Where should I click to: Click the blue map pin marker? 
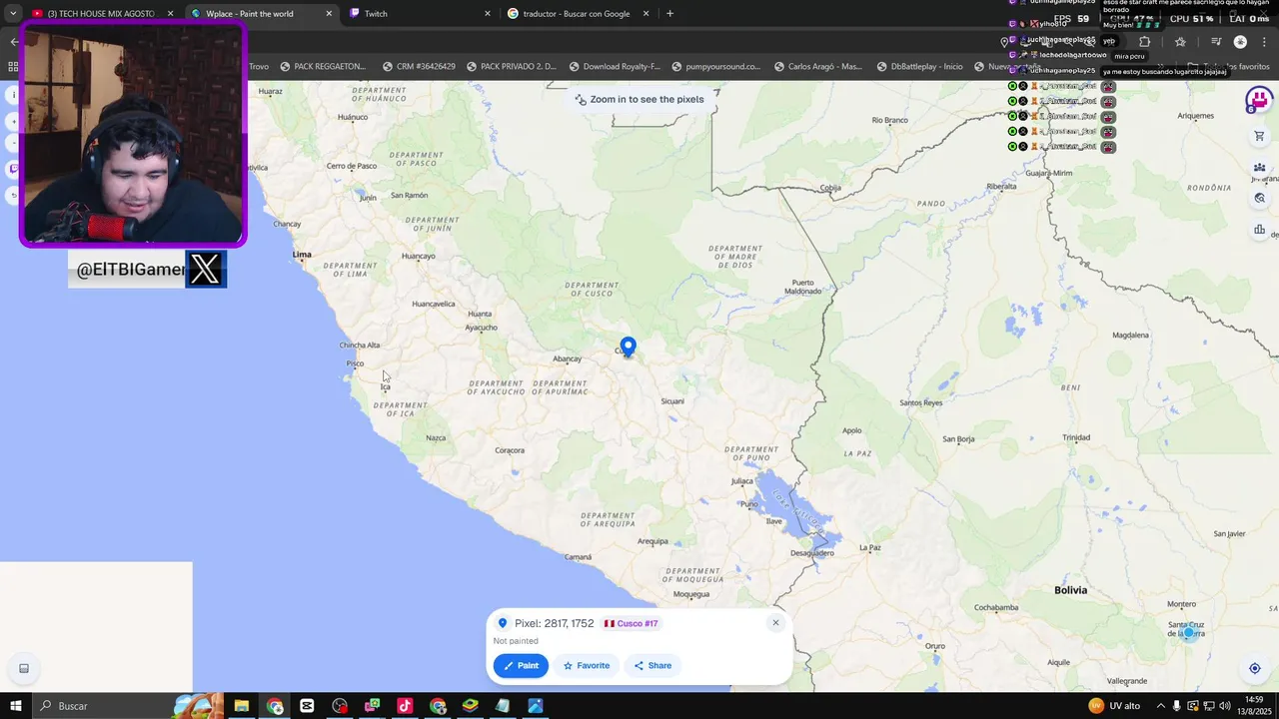pos(628,347)
